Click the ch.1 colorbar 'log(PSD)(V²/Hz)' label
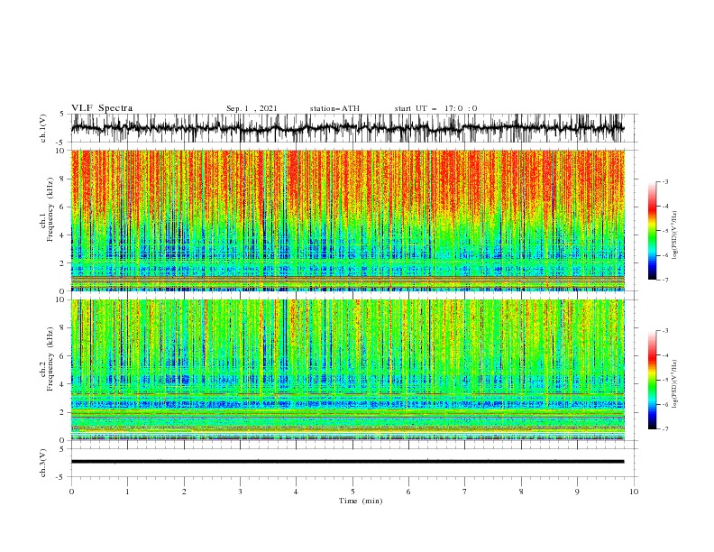 [x=675, y=235]
